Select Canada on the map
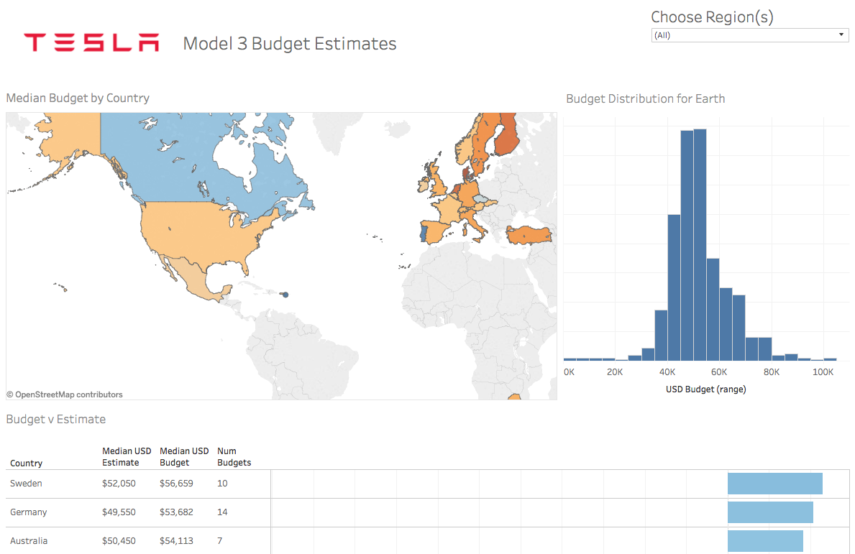This screenshot has width=855, height=554. [180, 158]
